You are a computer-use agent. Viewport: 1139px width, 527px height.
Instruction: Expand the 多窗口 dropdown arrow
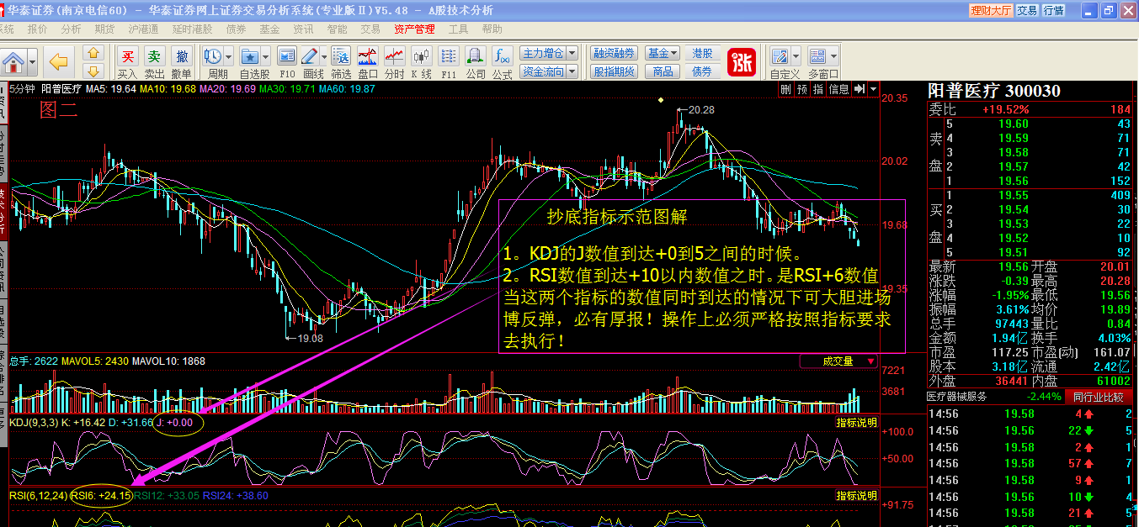pos(833,56)
